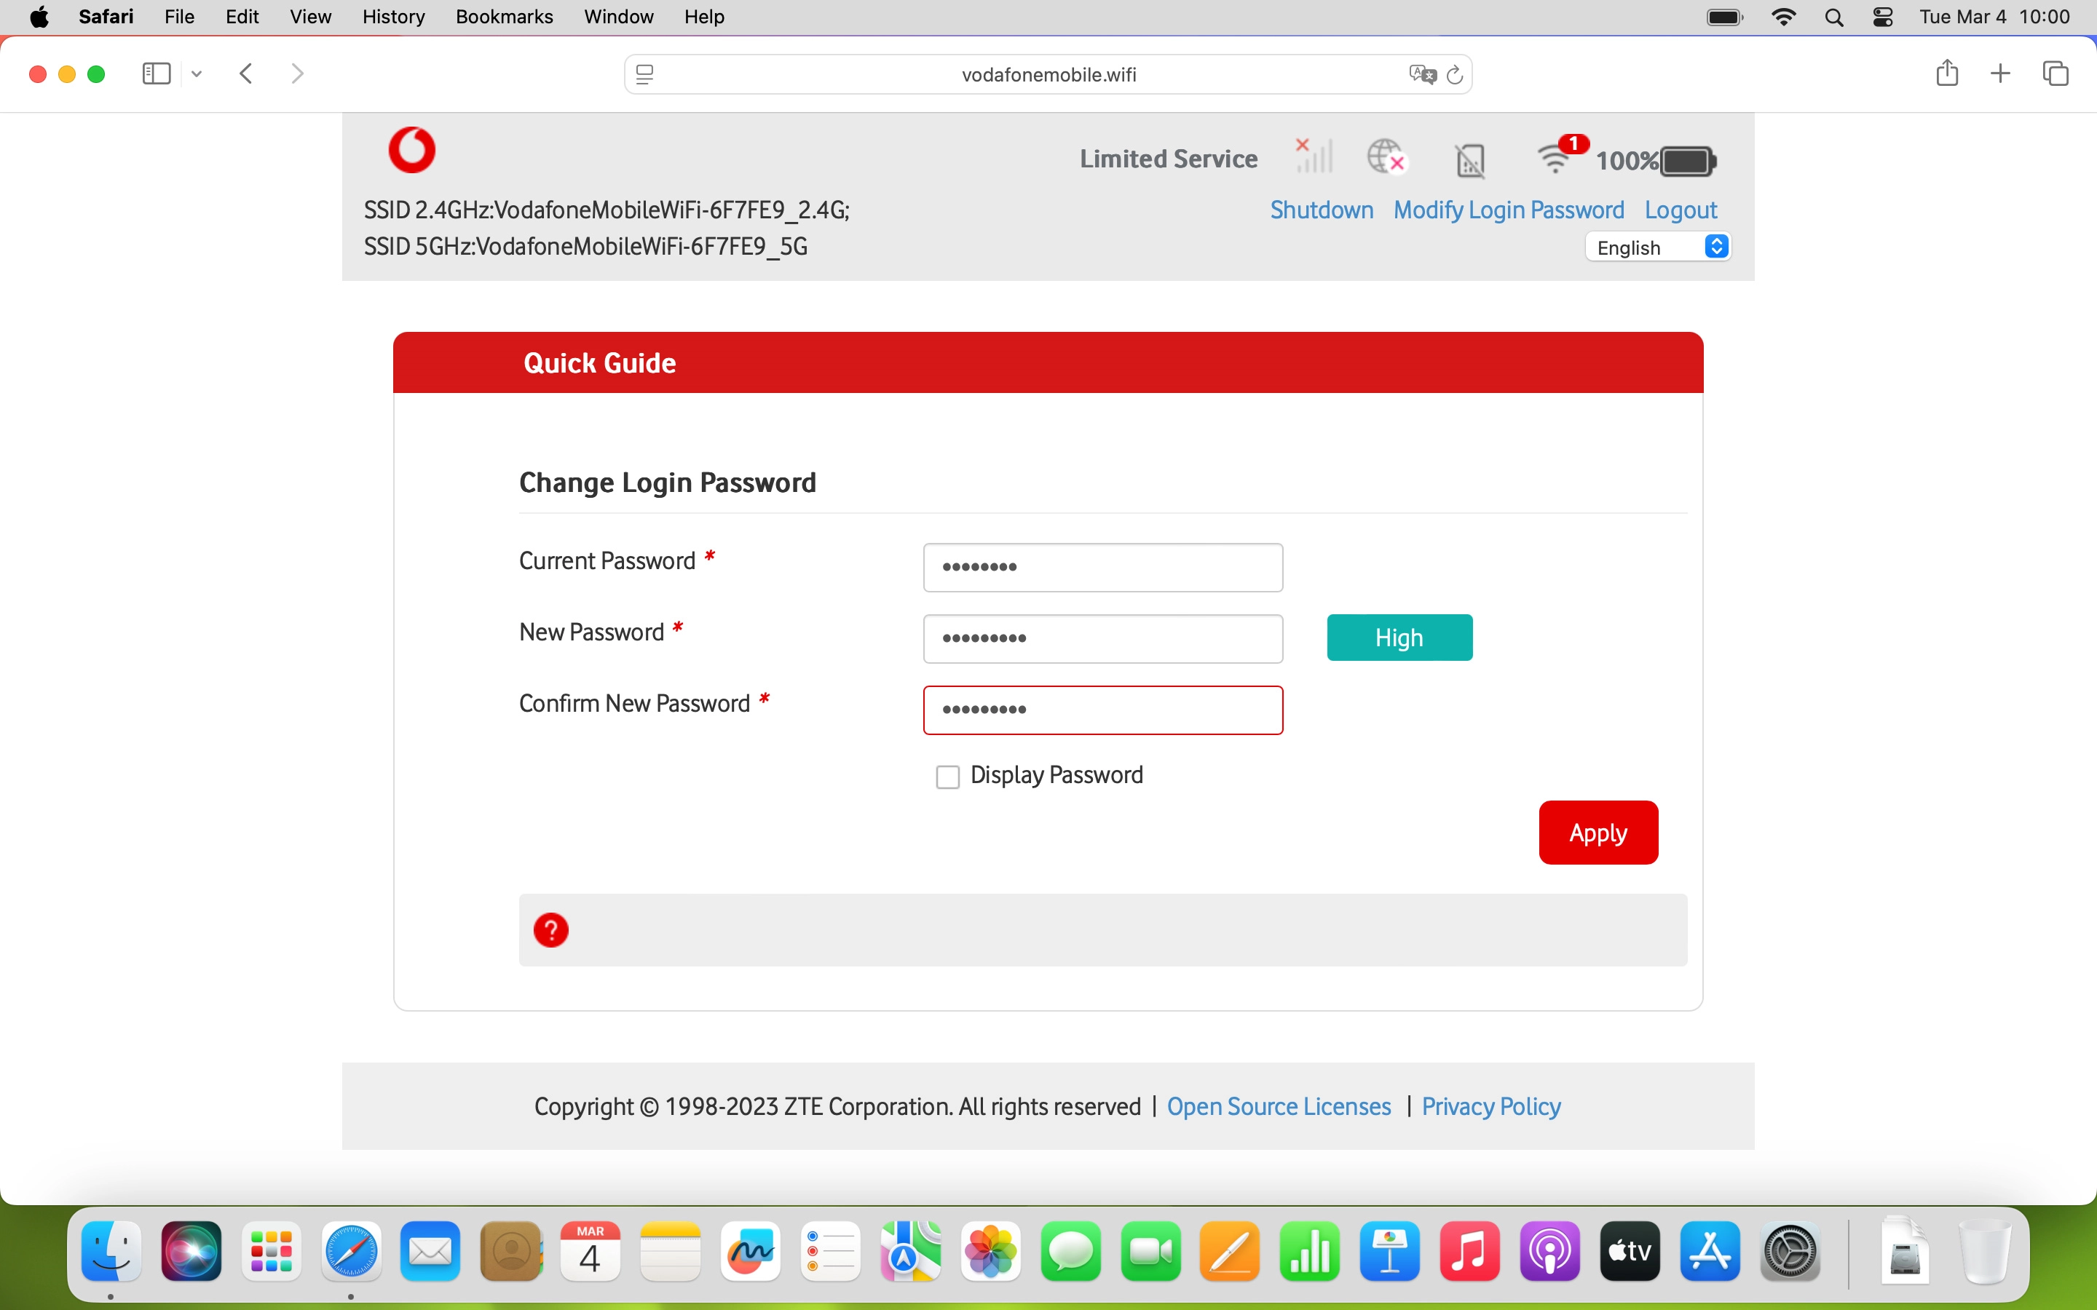The width and height of the screenshot is (2097, 1310).
Task: Open the macOS Control Center toggle icon
Action: (x=1882, y=17)
